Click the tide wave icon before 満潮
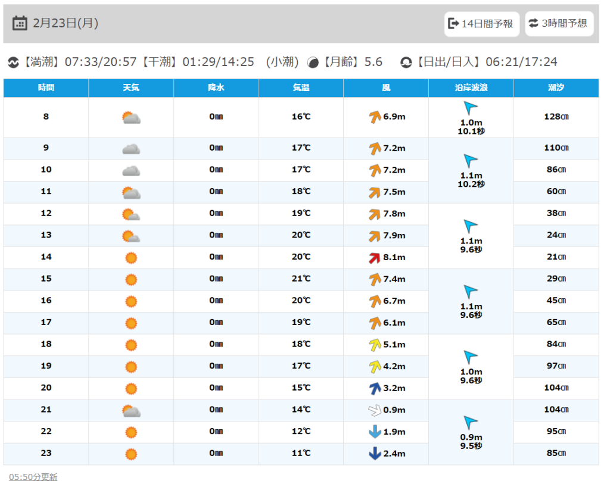 [13, 62]
